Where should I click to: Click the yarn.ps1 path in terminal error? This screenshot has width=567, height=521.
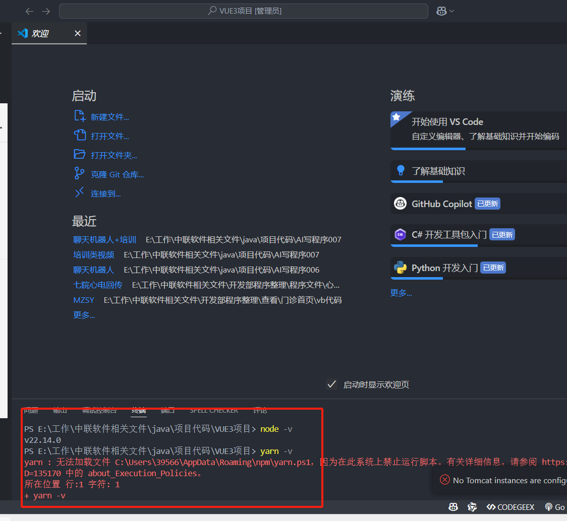tap(213, 462)
